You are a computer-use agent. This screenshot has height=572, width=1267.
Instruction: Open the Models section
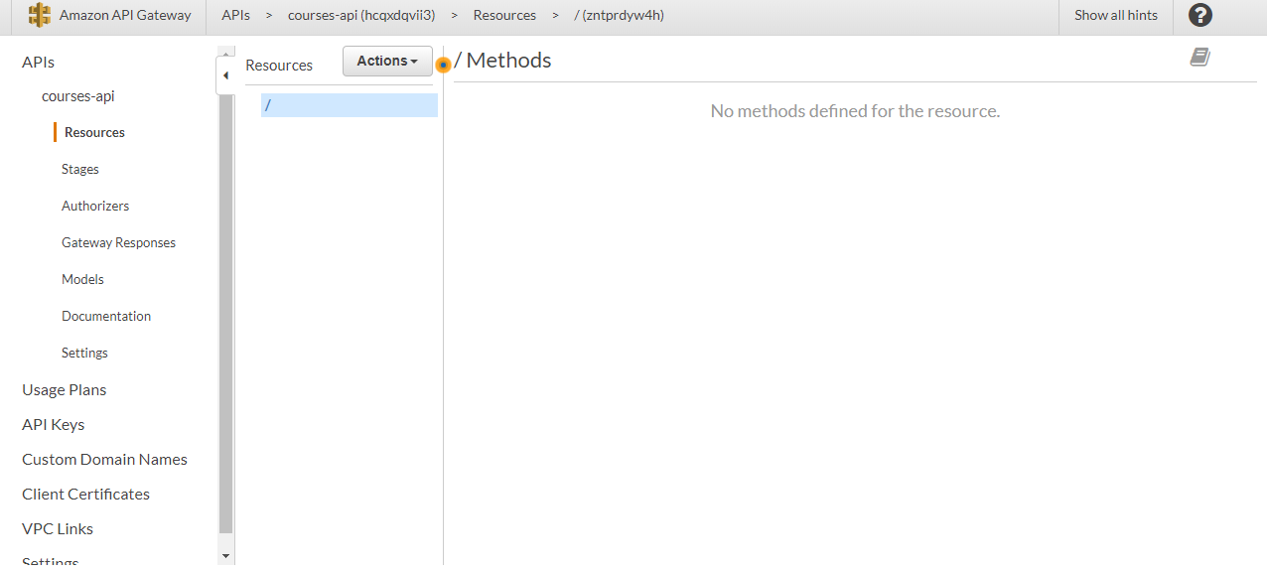pyautogui.click(x=82, y=279)
